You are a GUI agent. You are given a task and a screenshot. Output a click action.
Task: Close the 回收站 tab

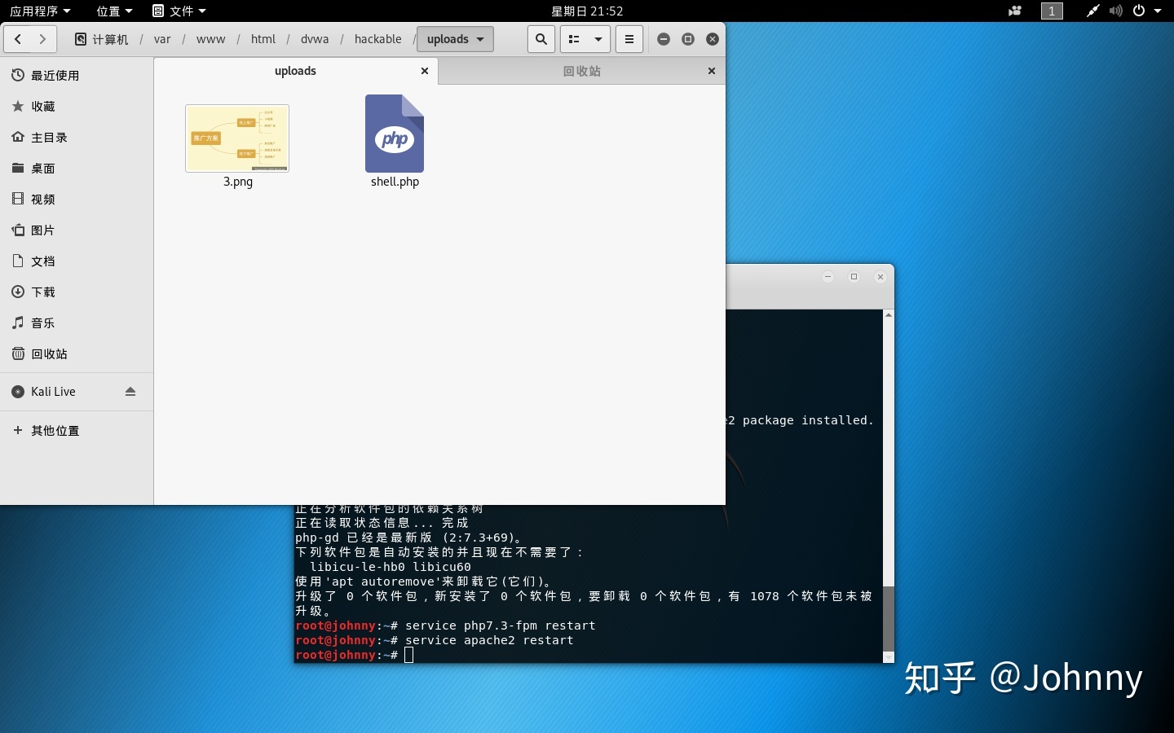click(712, 71)
